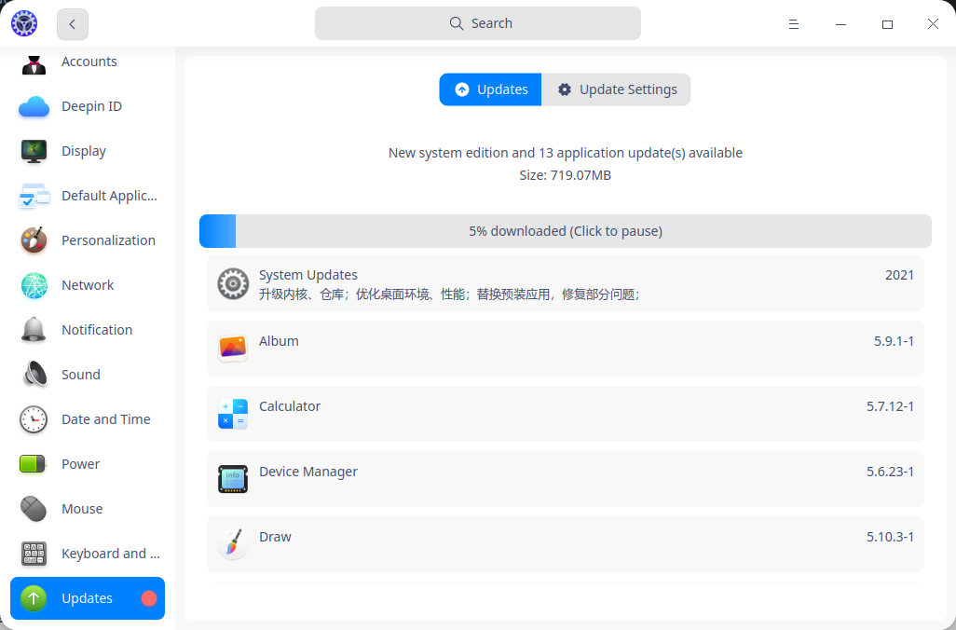Image resolution: width=956 pixels, height=630 pixels.
Task: Go back using the back arrow button
Action: click(x=73, y=24)
